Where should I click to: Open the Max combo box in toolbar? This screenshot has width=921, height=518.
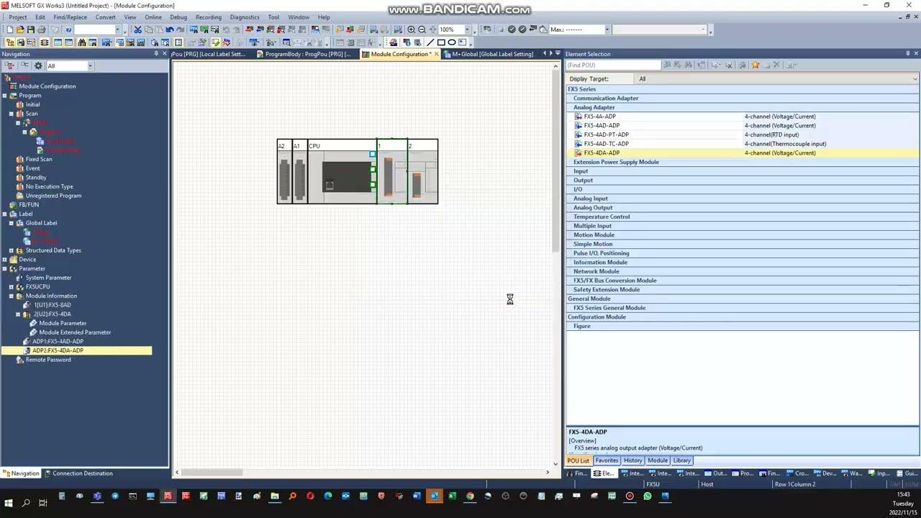[607, 29]
